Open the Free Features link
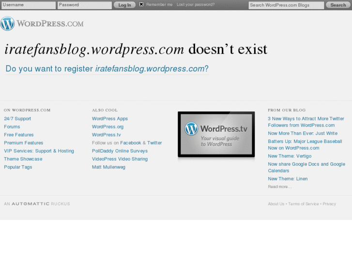352x264 pixels. click(x=19, y=135)
